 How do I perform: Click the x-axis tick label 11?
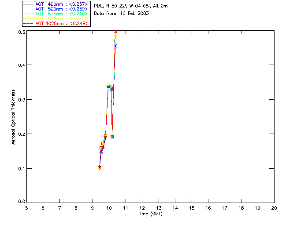[126, 208]
